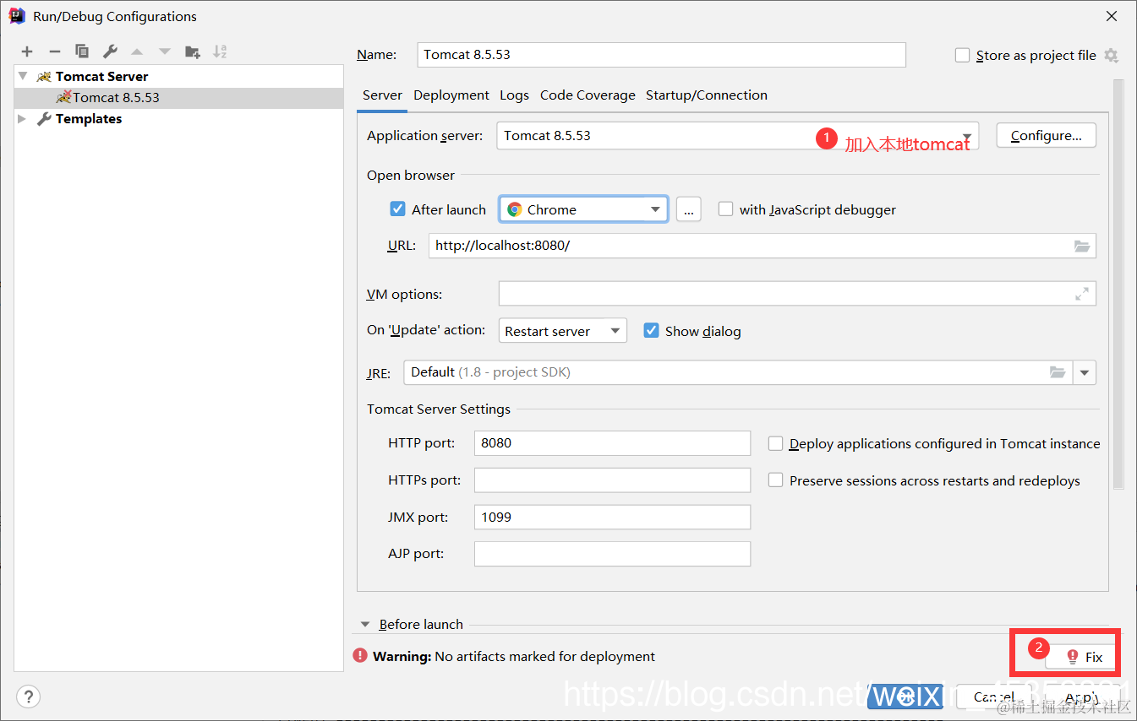1137x721 pixels.
Task: Open help question mark button
Action: [28, 697]
